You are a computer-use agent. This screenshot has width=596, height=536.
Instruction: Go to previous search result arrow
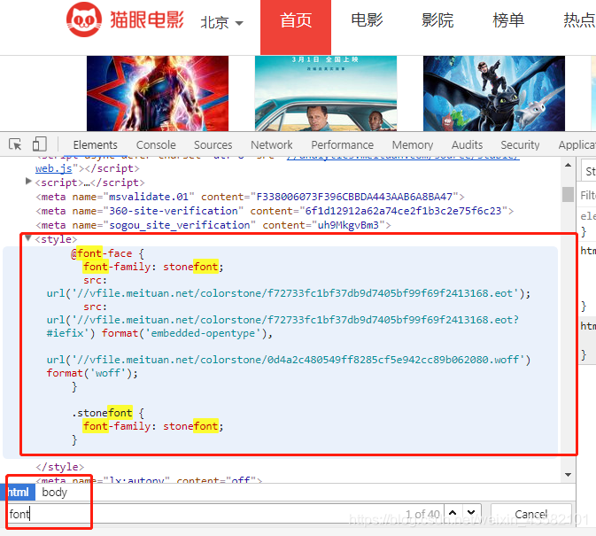click(x=453, y=513)
